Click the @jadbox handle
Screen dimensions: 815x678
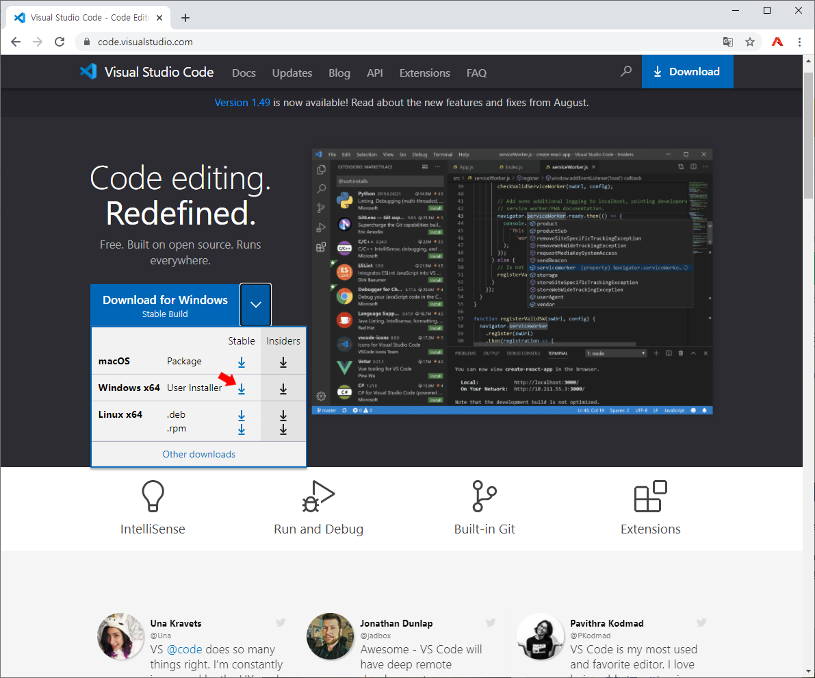tap(375, 636)
